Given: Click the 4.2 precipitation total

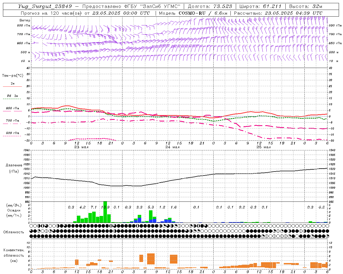Looking at the screenshot, I should coord(82,207).
